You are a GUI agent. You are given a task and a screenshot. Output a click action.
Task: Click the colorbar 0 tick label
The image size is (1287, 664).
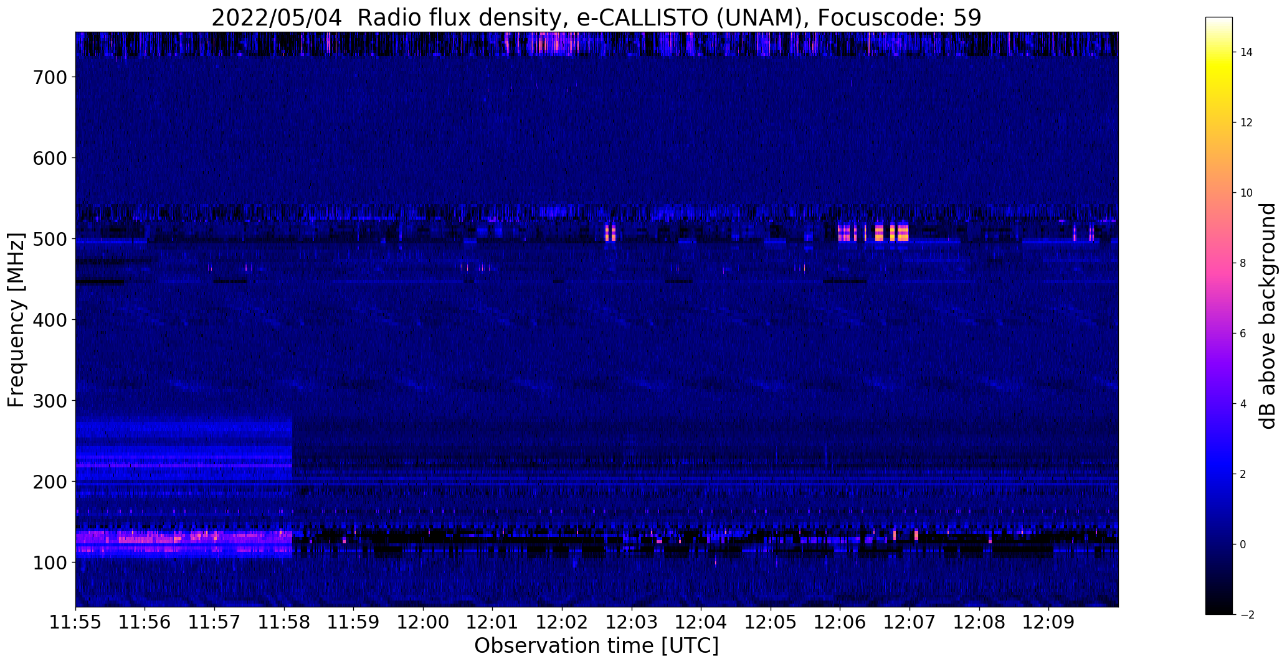1243,545
